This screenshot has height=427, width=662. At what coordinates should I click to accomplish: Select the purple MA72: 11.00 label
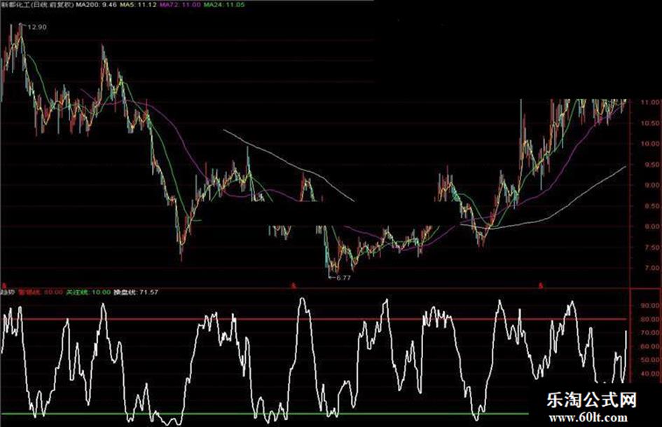click(179, 5)
